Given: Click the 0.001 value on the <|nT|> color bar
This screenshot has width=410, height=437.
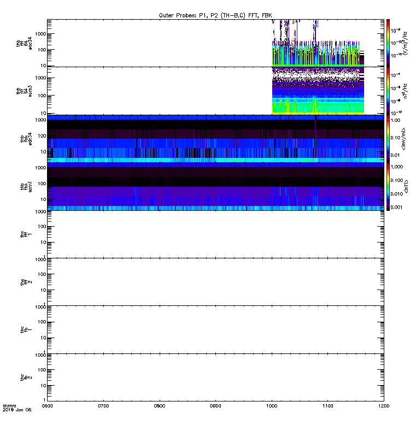Looking at the screenshot, I should 397,208.
